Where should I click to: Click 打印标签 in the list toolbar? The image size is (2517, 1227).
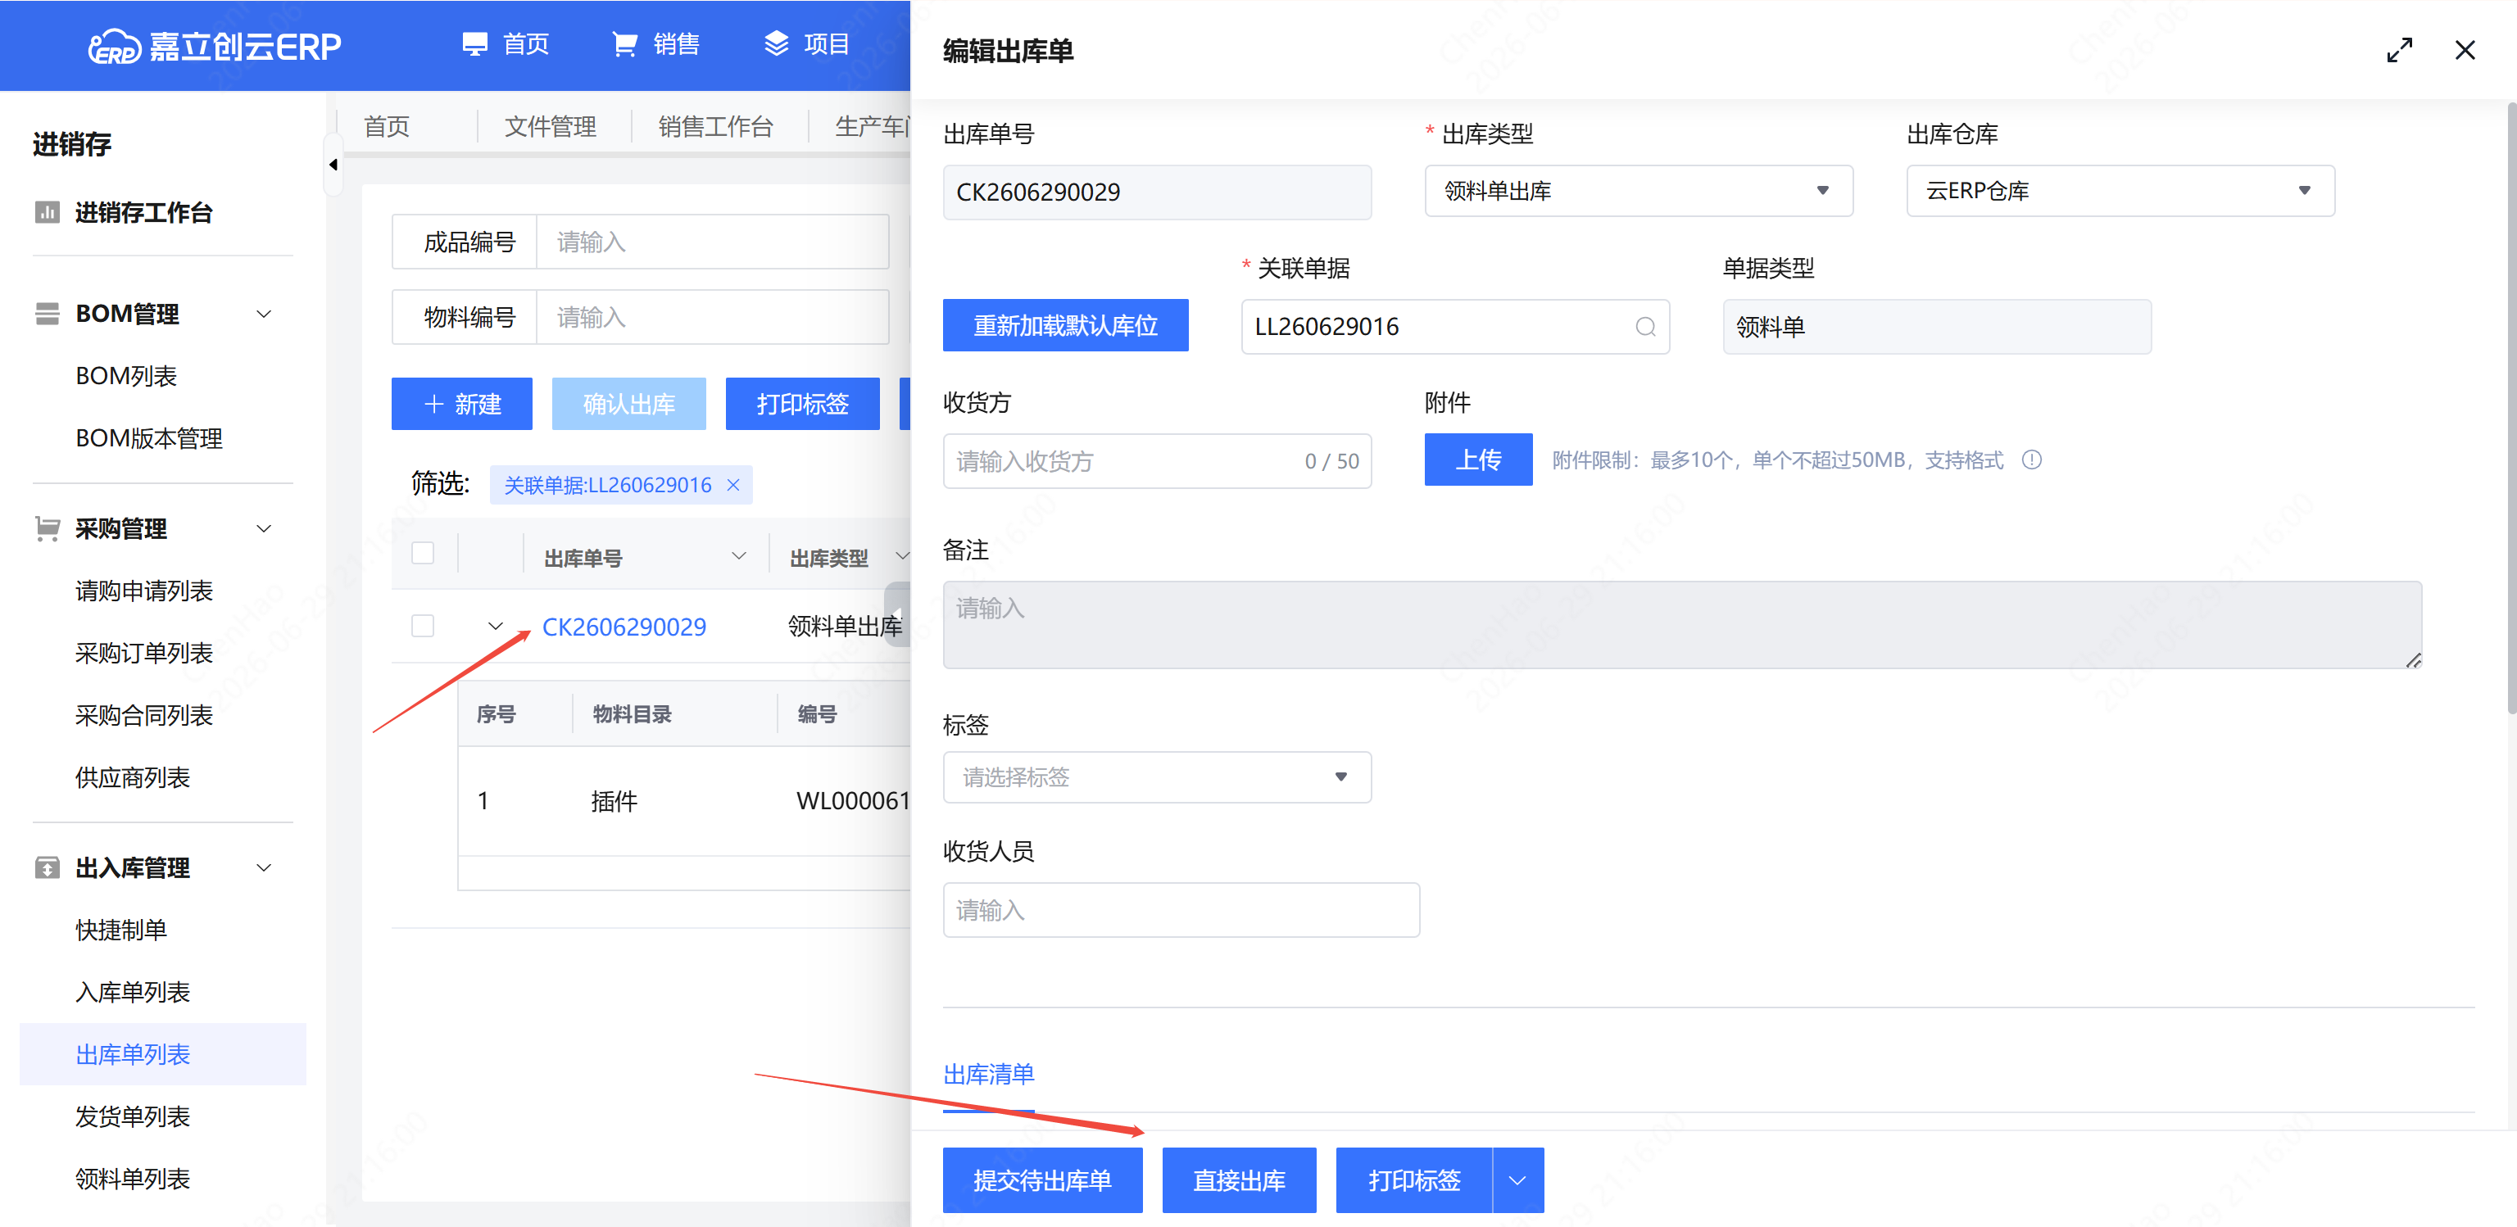point(802,404)
